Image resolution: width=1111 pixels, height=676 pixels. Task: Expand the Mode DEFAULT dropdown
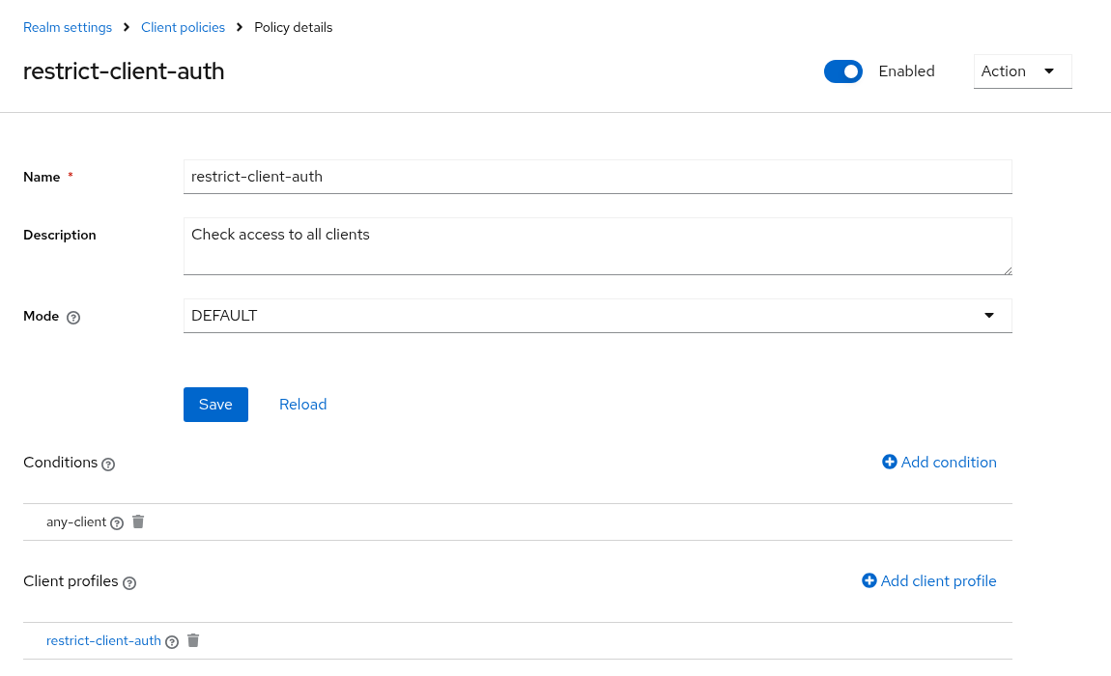[597, 316]
